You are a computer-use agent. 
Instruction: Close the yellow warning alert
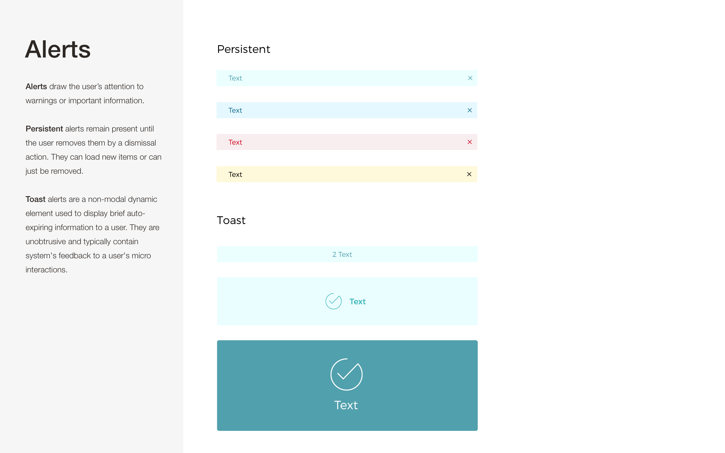469,174
